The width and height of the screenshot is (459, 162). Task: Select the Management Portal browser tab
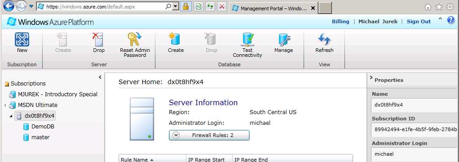click(273, 9)
